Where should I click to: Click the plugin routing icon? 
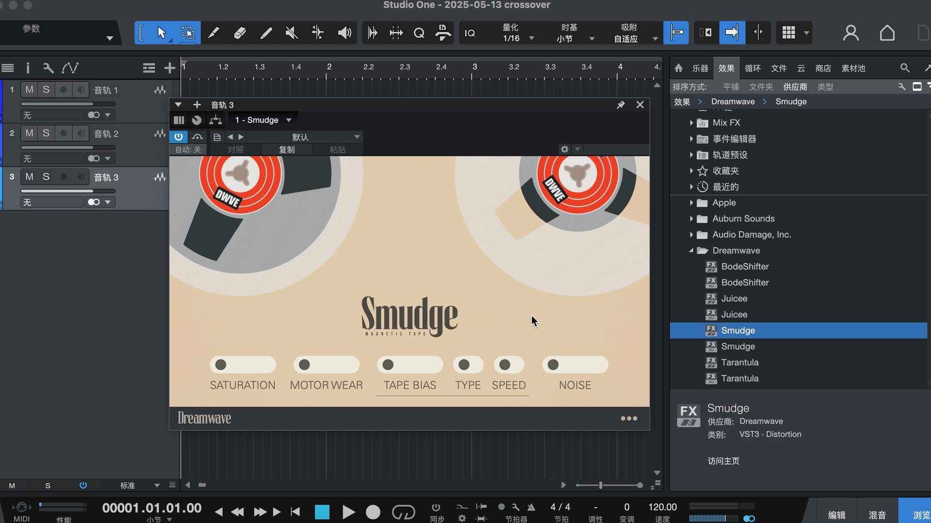click(x=215, y=120)
